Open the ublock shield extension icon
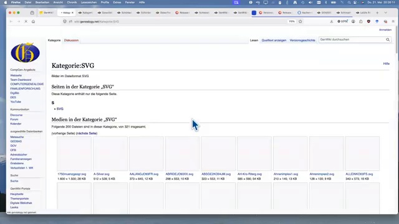Screen dimensions: 399x224 click(368, 22)
